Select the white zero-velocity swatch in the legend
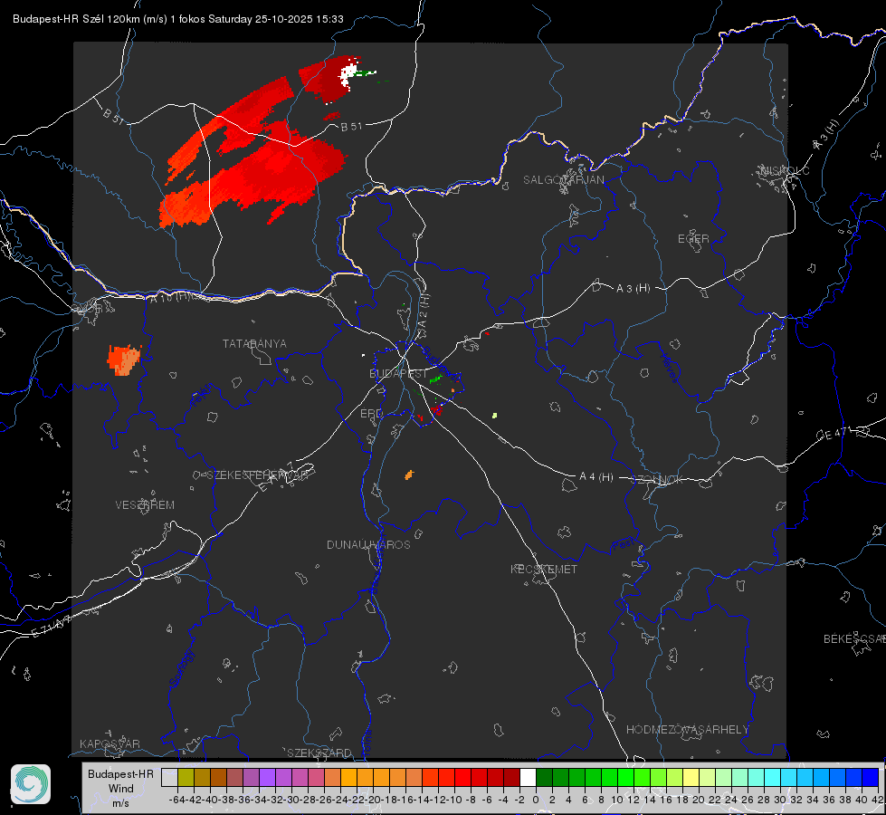Screen dimensions: 886x815 pyautogui.click(x=528, y=777)
